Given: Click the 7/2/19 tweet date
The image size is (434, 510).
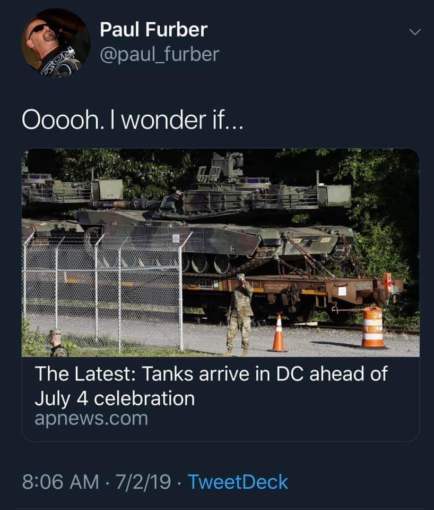Looking at the screenshot, I should tap(143, 482).
